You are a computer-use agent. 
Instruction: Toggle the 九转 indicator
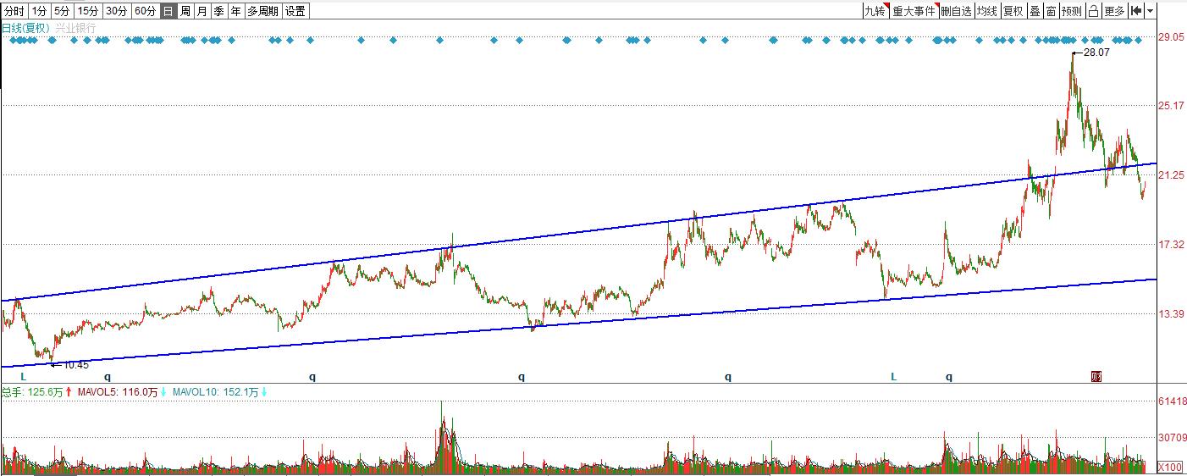point(875,11)
